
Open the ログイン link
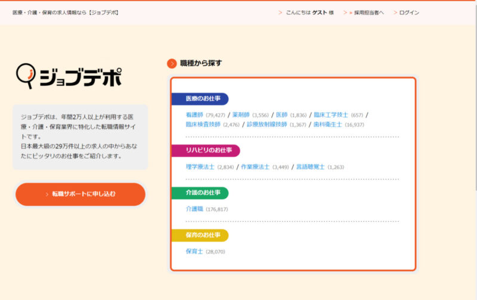[409, 13]
